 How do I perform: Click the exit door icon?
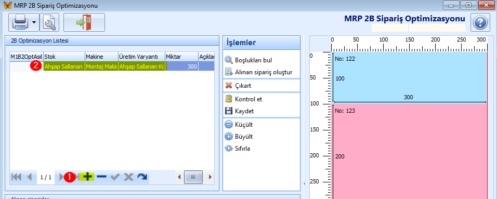pyautogui.click(x=84, y=23)
